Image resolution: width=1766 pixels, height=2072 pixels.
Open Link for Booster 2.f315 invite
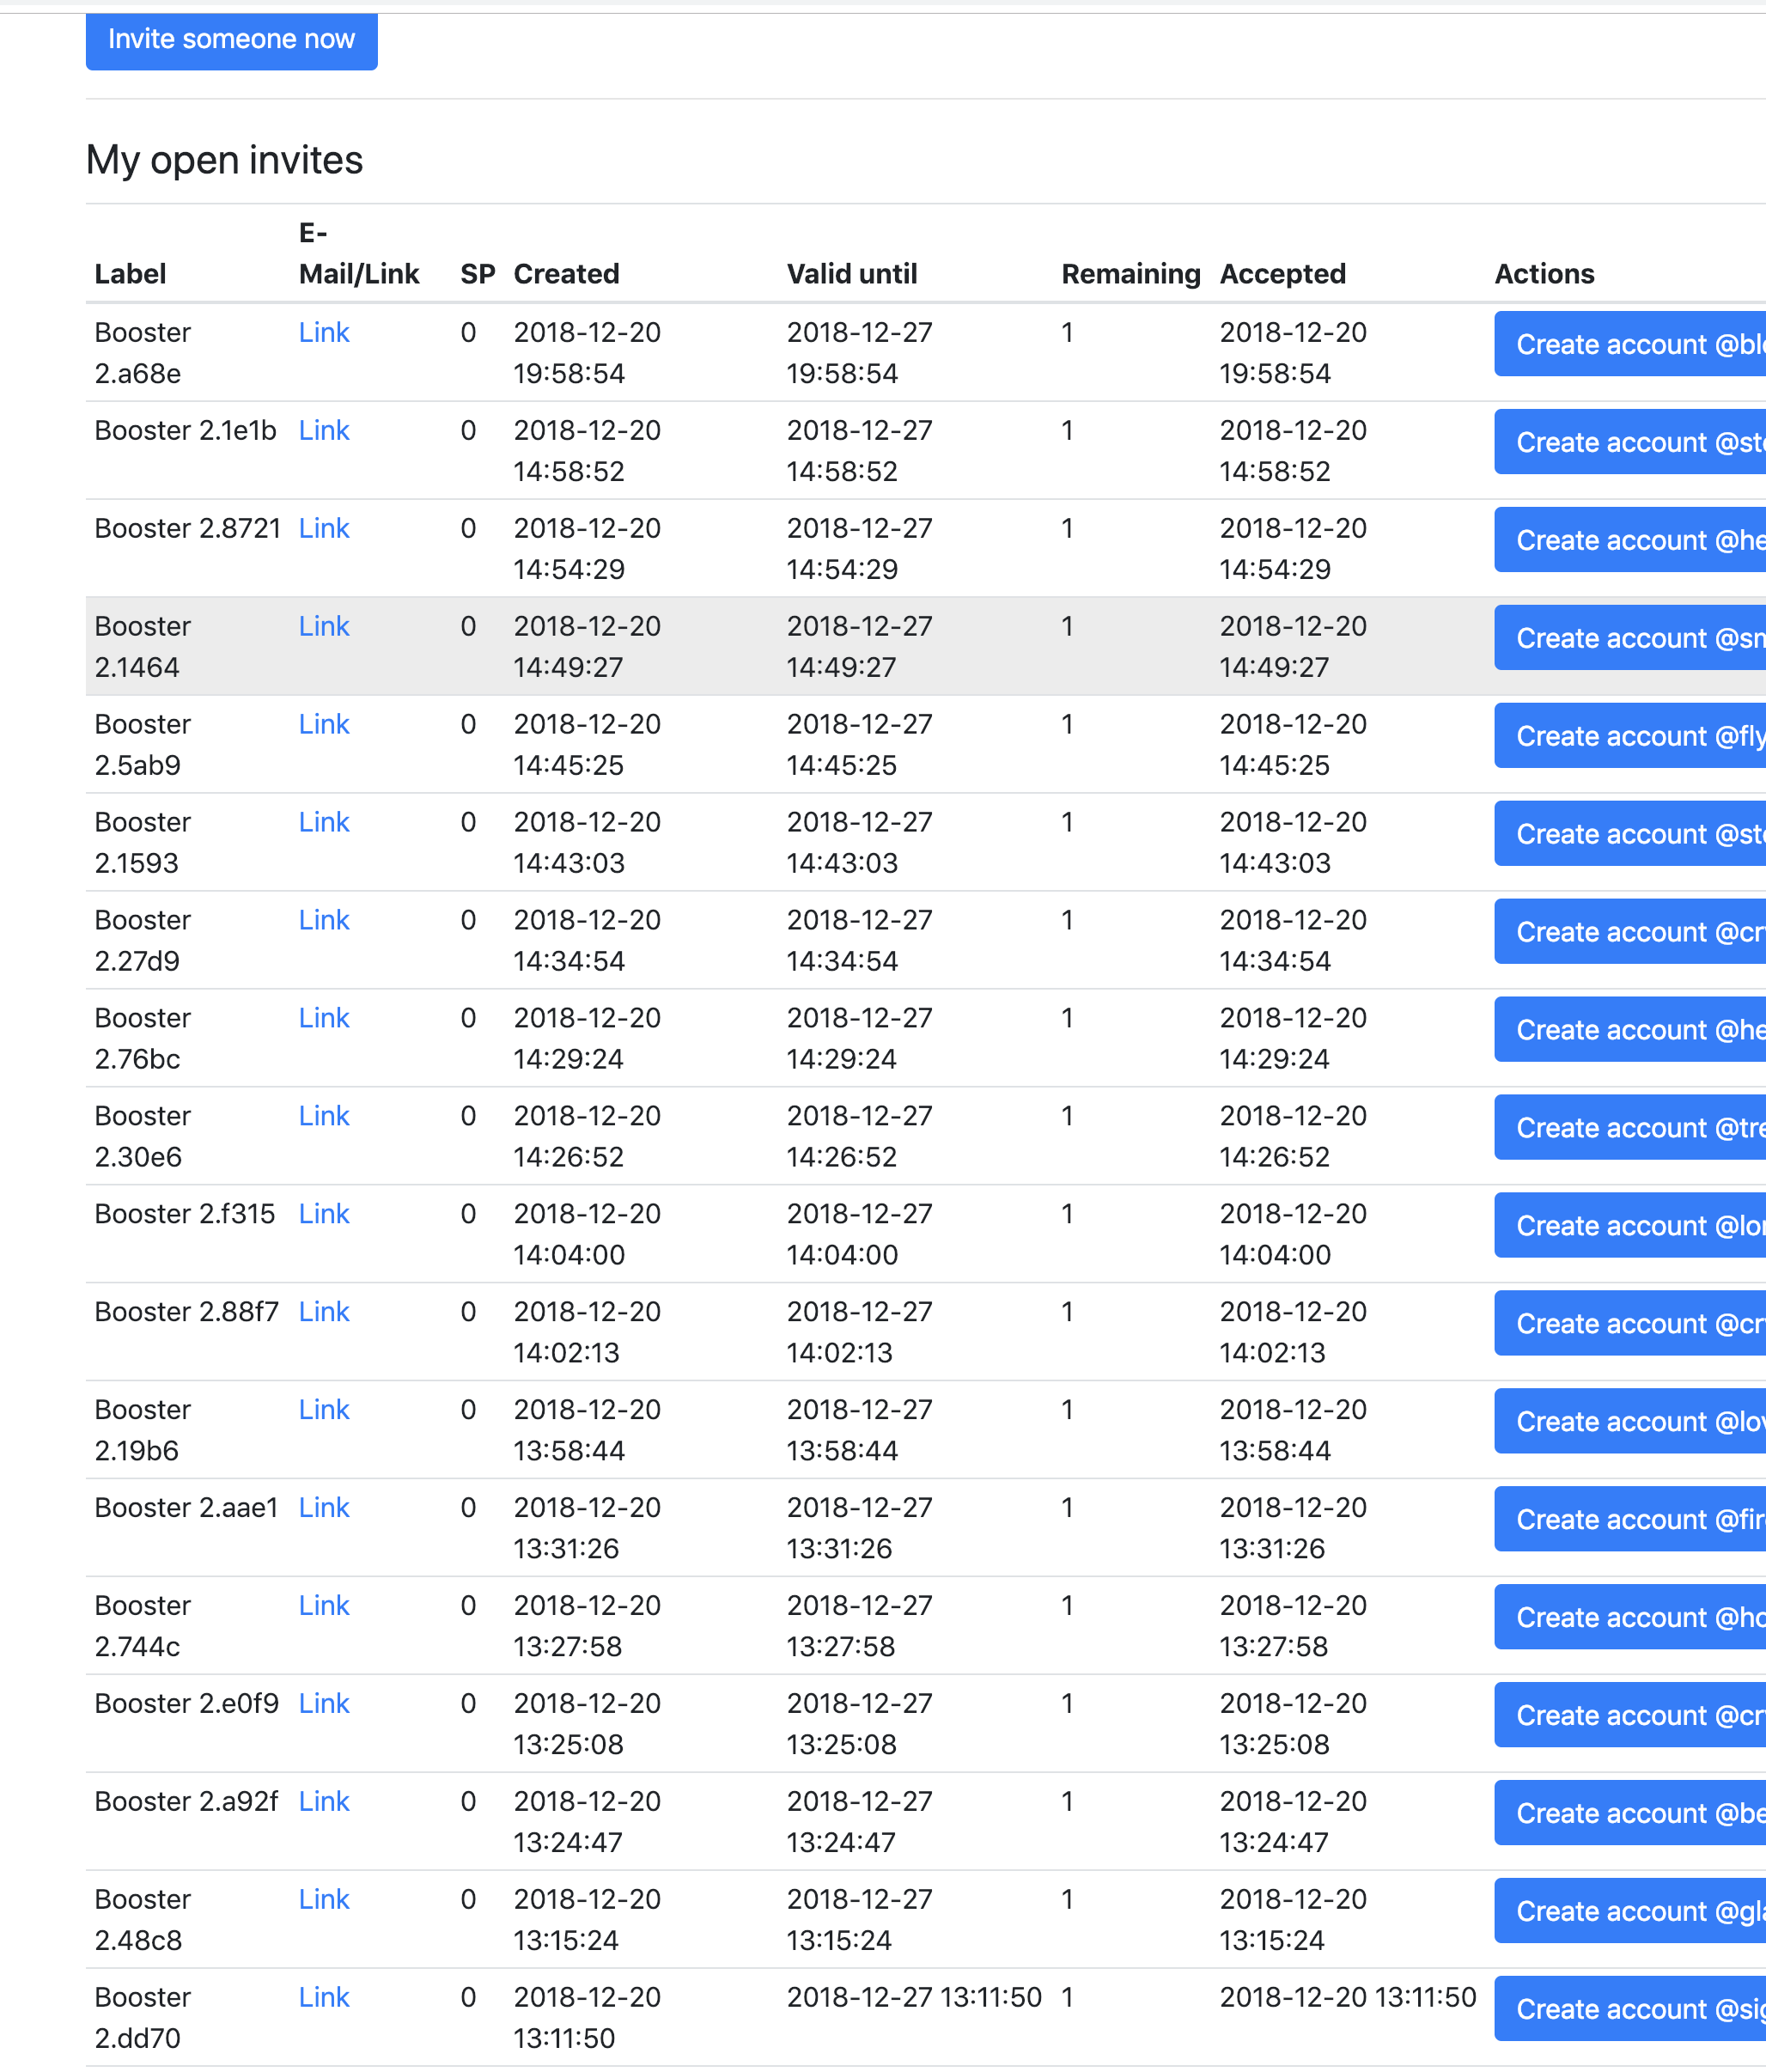324,1214
